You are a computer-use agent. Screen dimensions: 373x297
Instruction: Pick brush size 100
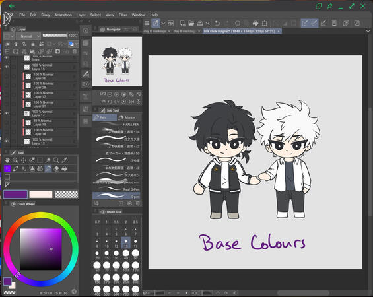pyautogui.click(x=126, y=267)
